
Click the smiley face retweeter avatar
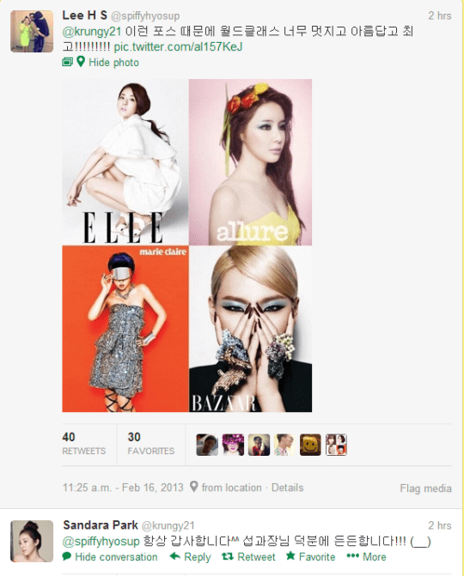[310, 445]
